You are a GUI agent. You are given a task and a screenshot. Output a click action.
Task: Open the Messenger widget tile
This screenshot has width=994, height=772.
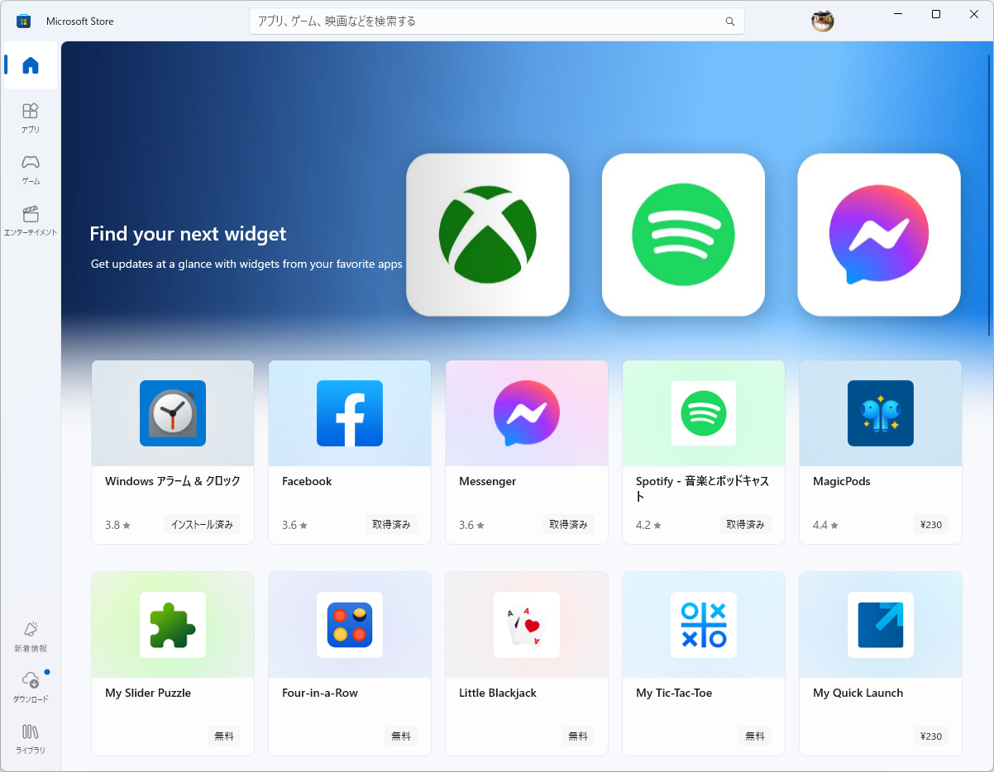(878, 235)
